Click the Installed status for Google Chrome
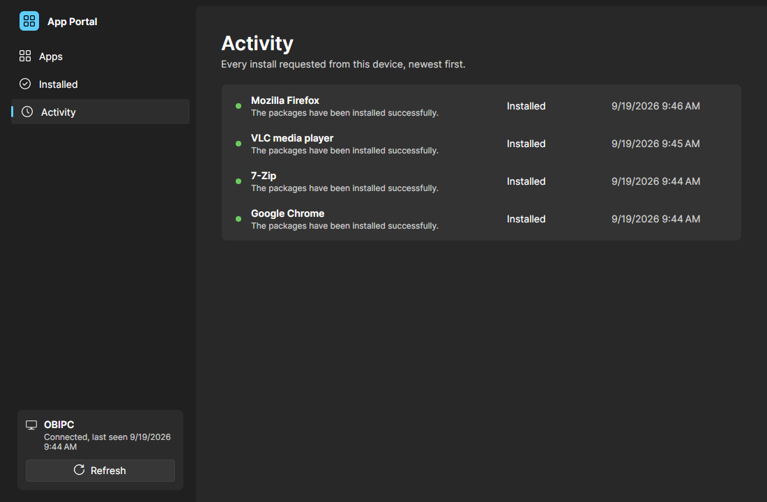This screenshot has width=767, height=502. tap(526, 219)
